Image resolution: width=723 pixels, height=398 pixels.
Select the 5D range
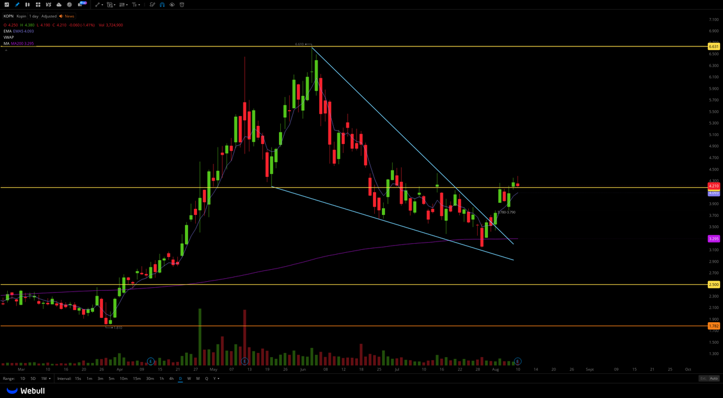coord(33,379)
